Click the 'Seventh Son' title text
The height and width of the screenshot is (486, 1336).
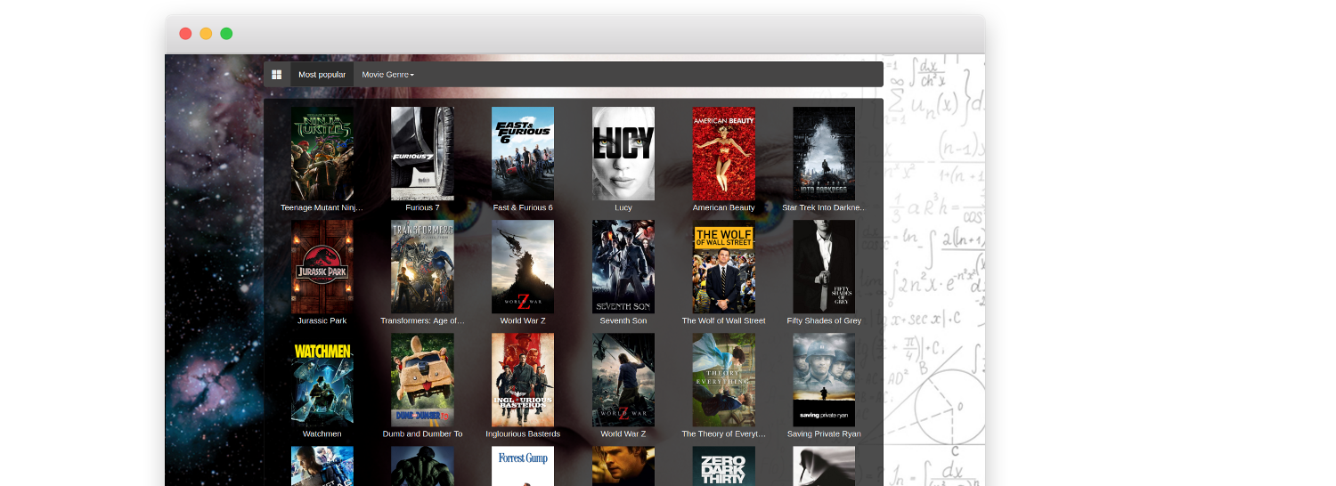tap(623, 320)
